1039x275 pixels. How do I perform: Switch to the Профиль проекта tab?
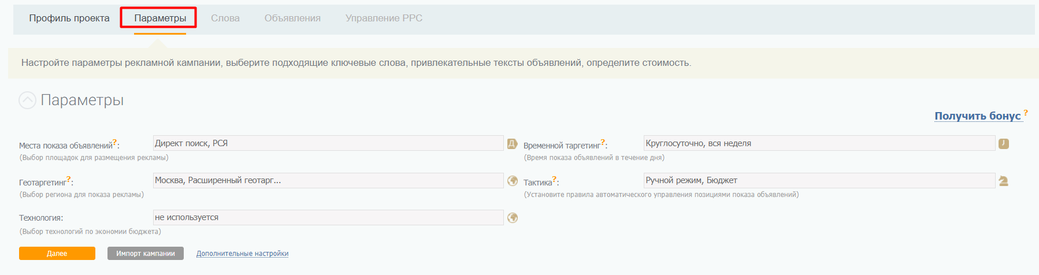[69, 18]
